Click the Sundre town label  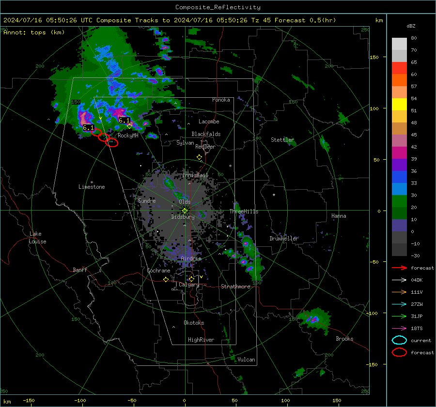pos(147,201)
